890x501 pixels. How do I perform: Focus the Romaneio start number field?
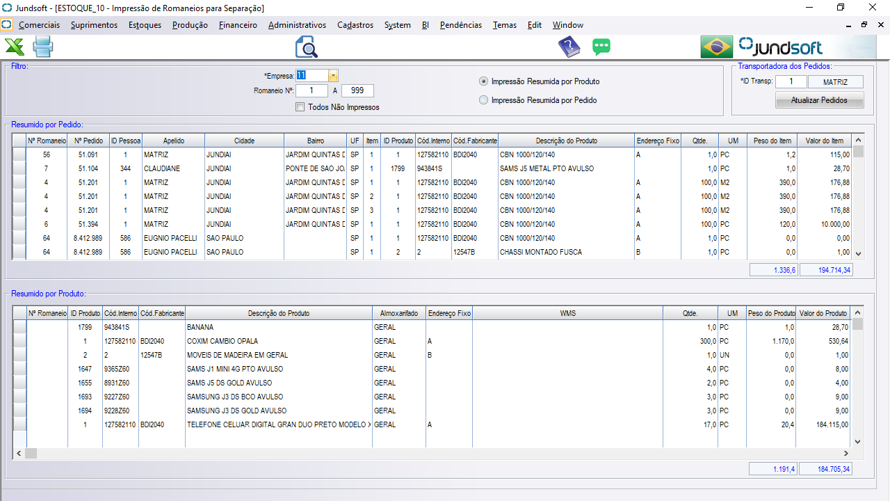tap(312, 90)
